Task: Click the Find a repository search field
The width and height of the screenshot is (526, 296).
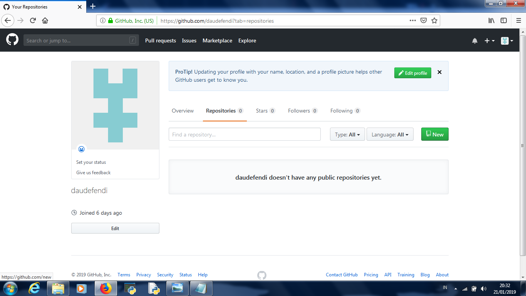Action: coord(244,134)
